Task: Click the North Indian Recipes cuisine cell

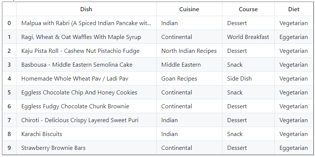Action: coord(189,51)
